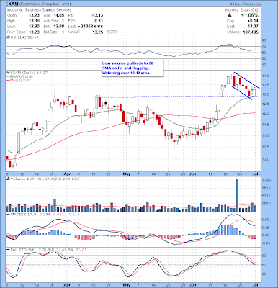
Task: Click the EPS value -0.31
Action: click(x=99, y=21)
